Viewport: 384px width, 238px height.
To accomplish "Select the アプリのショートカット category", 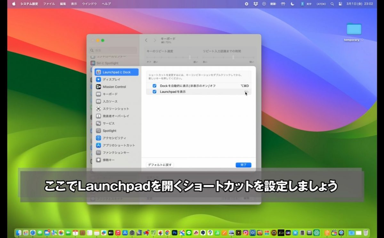I will click(x=116, y=145).
